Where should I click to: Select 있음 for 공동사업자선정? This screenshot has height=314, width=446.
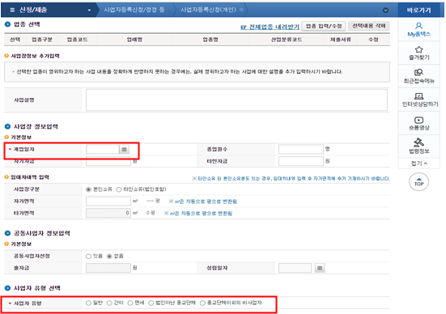tap(88, 257)
